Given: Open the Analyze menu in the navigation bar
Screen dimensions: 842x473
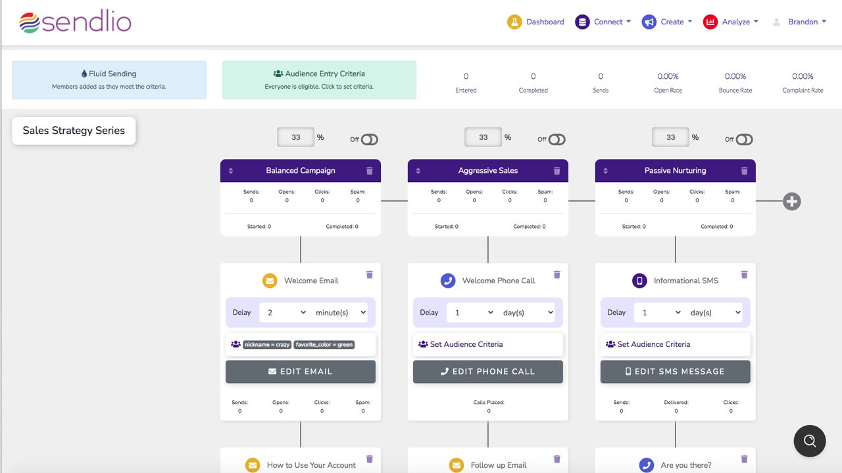Looking at the screenshot, I should click(731, 22).
